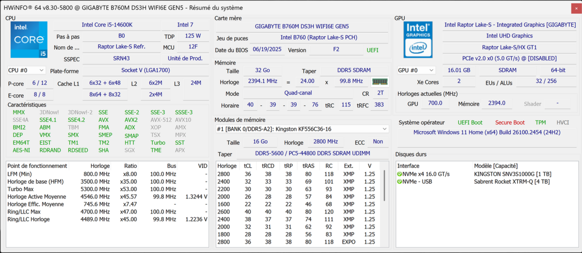Image resolution: width=582 pixels, height=253 pixels.
Task: Click the green check icon beside NVMe - USB
Action: click(x=400, y=182)
